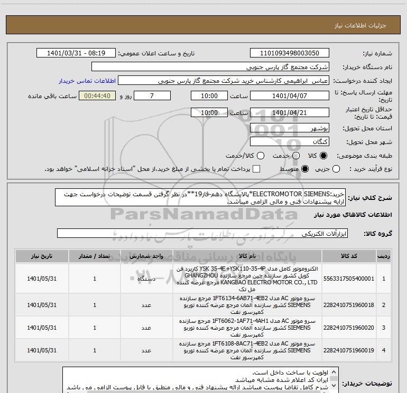
Task: Click the 1FT6108-8AC71-4EB2 servo motor name
Action: (247, 350)
